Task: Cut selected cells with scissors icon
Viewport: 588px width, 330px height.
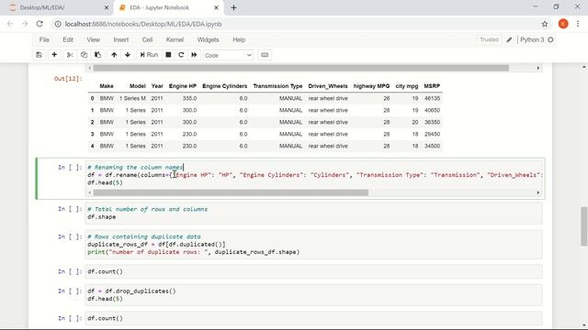Action: pyautogui.click(x=70, y=55)
